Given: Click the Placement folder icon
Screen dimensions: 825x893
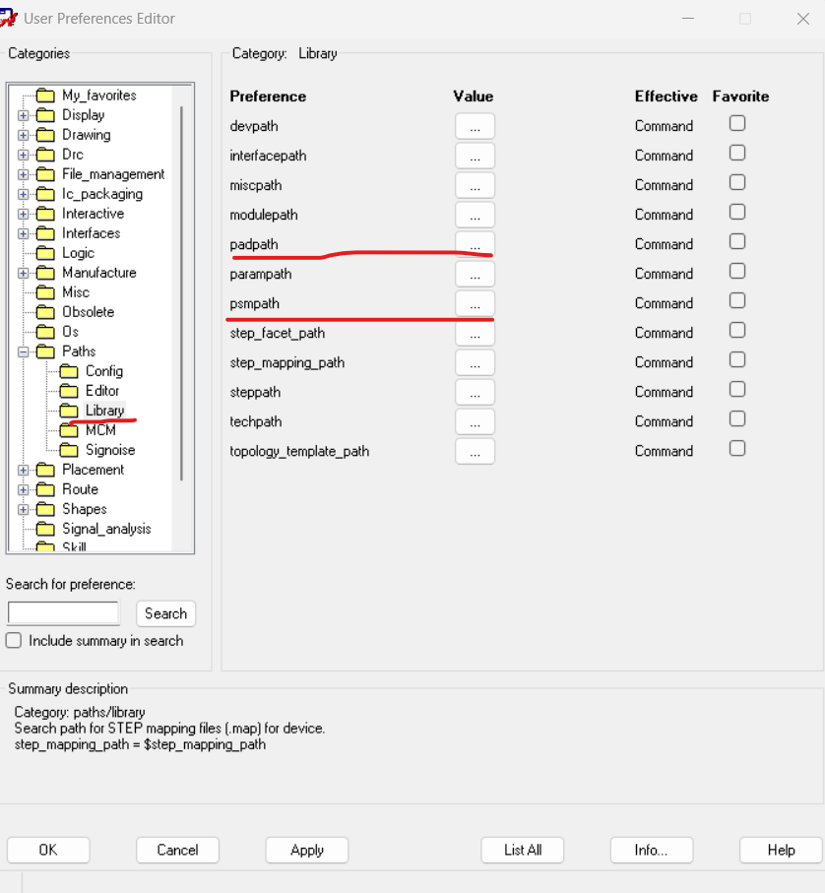Looking at the screenshot, I should pos(45,470).
